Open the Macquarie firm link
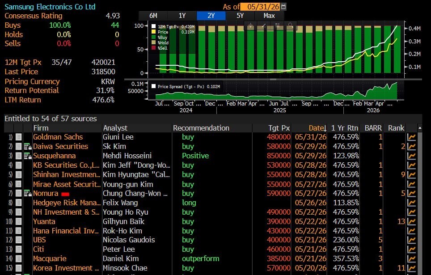Viewport: 431px width, 275px height. pos(50,258)
